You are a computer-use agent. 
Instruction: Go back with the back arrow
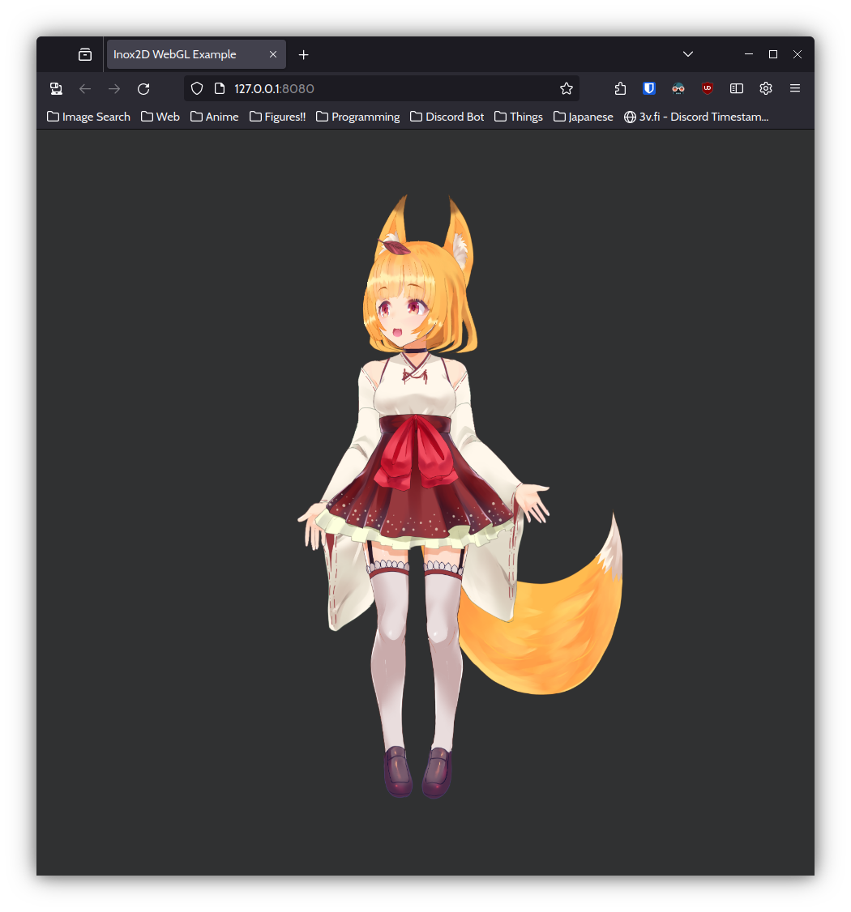point(85,88)
